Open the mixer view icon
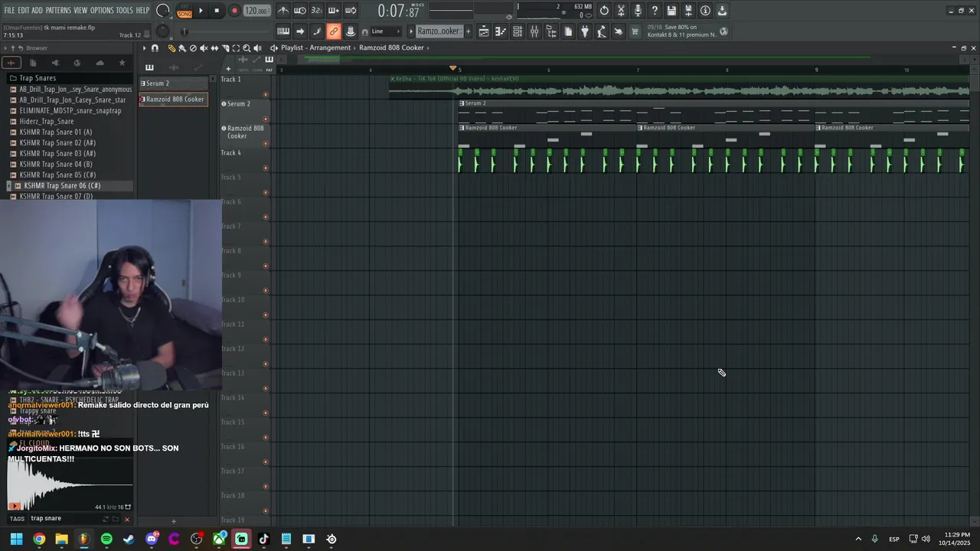 click(534, 31)
